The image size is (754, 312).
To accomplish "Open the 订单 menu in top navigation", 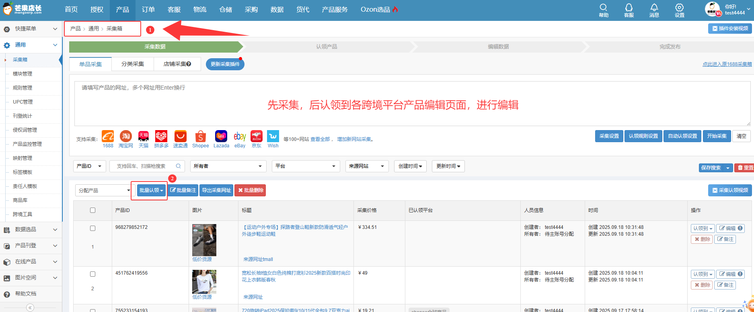I will pyautogui.click(x=148, y=10).
